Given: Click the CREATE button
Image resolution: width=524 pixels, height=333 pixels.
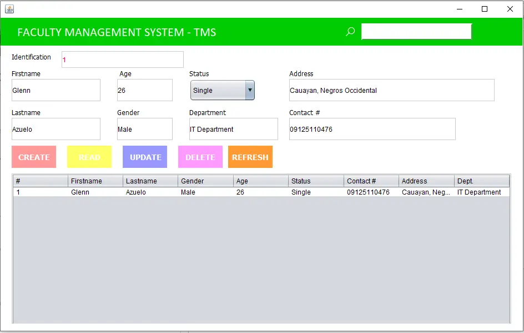Looking at the screenshot, I should [34, 157].
